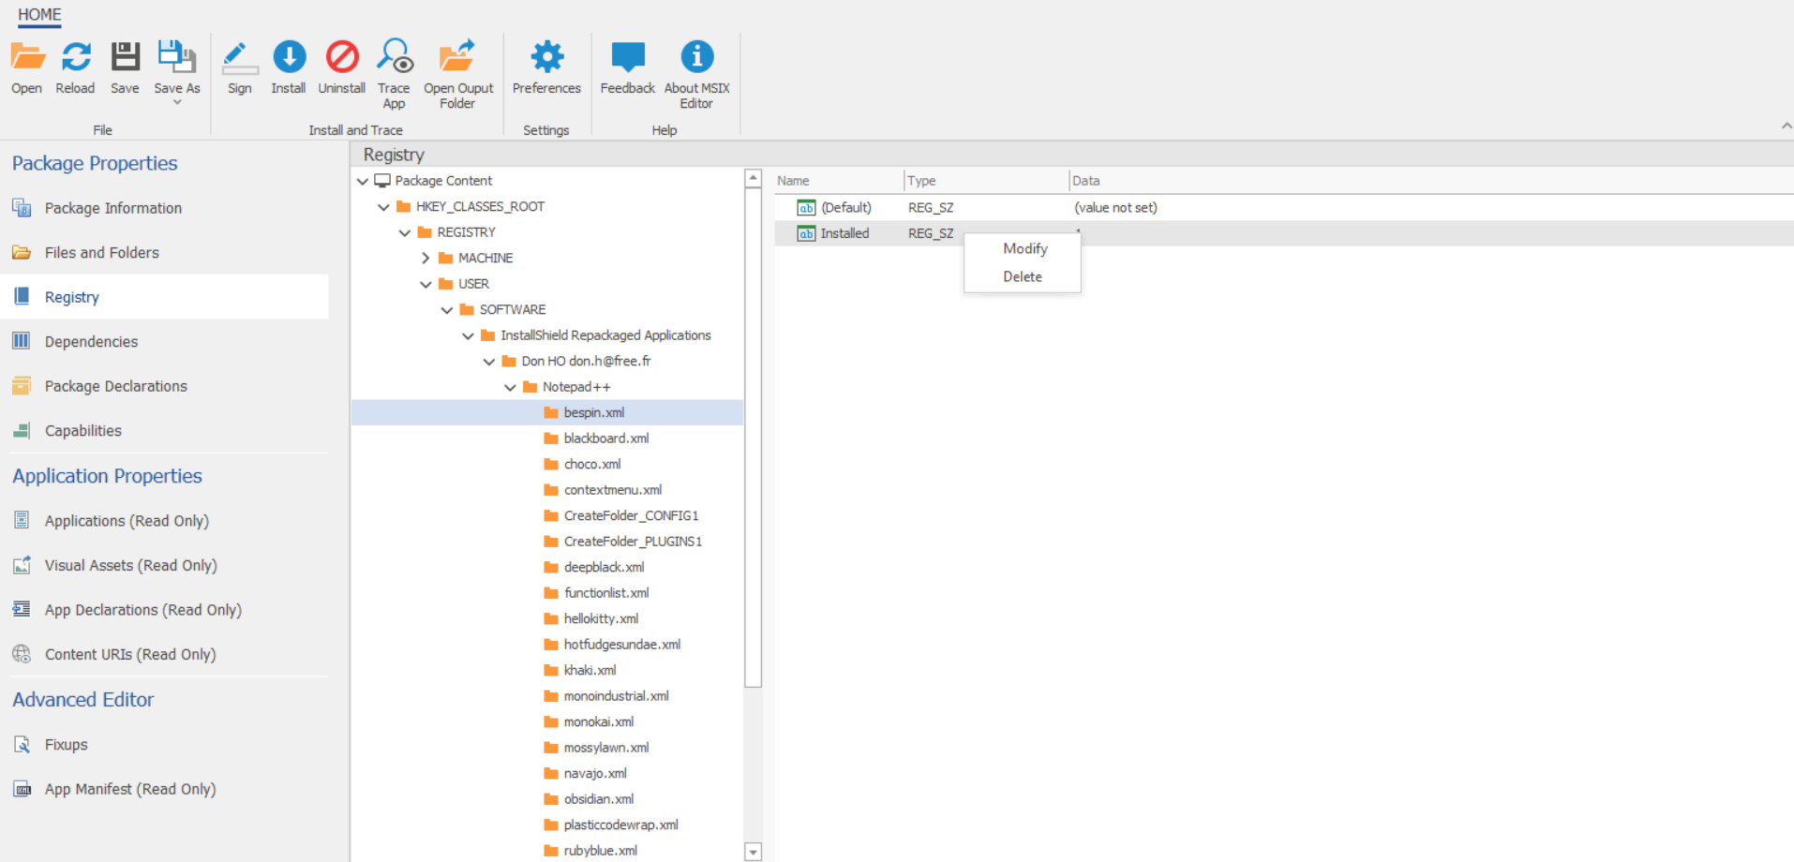This screenshot has height=862, width=1794.
Task: Collapse InstallShield Repackaged Applications node
Action: 468,335
